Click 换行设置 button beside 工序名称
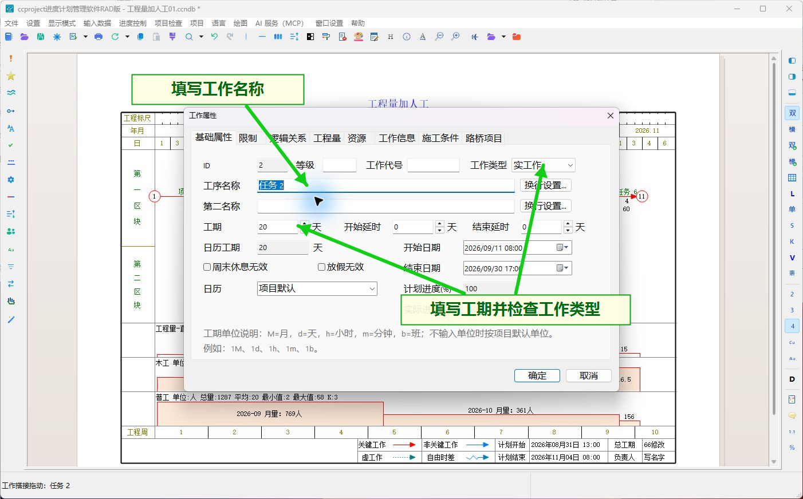The height and width of the screenshot is (499, 803). click(x=546, y=185)
